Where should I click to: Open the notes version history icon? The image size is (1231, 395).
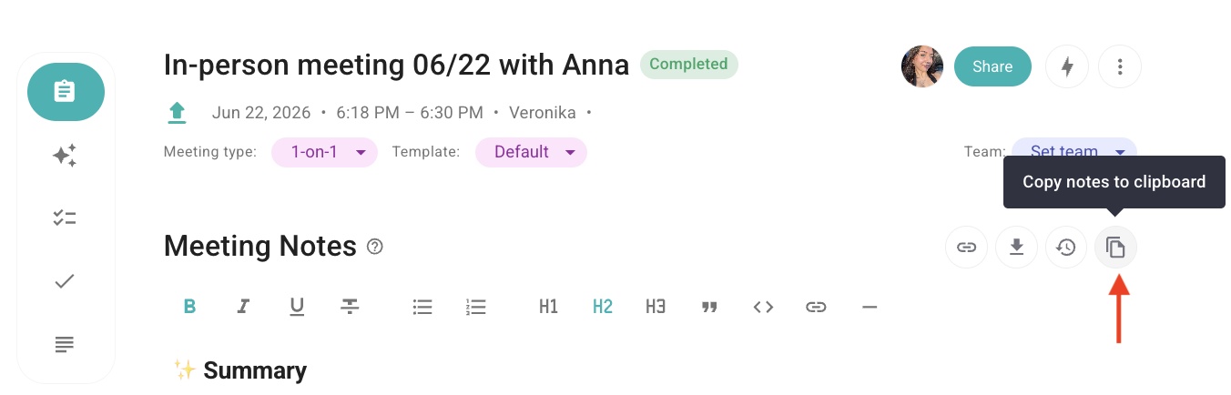1066,247
